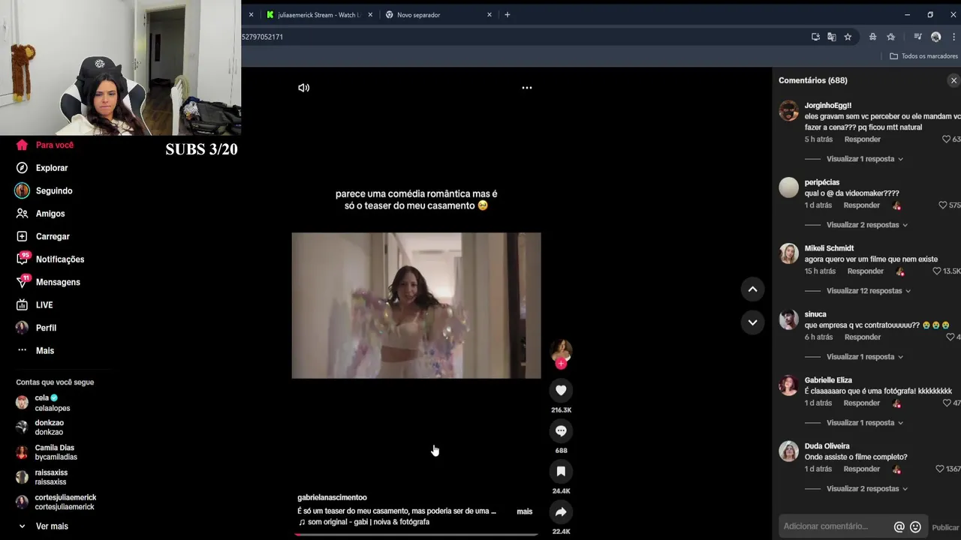Open the media control music icon
Viewport: 961px width, 540px height.
pyautogui.click(x=917, y=37)
